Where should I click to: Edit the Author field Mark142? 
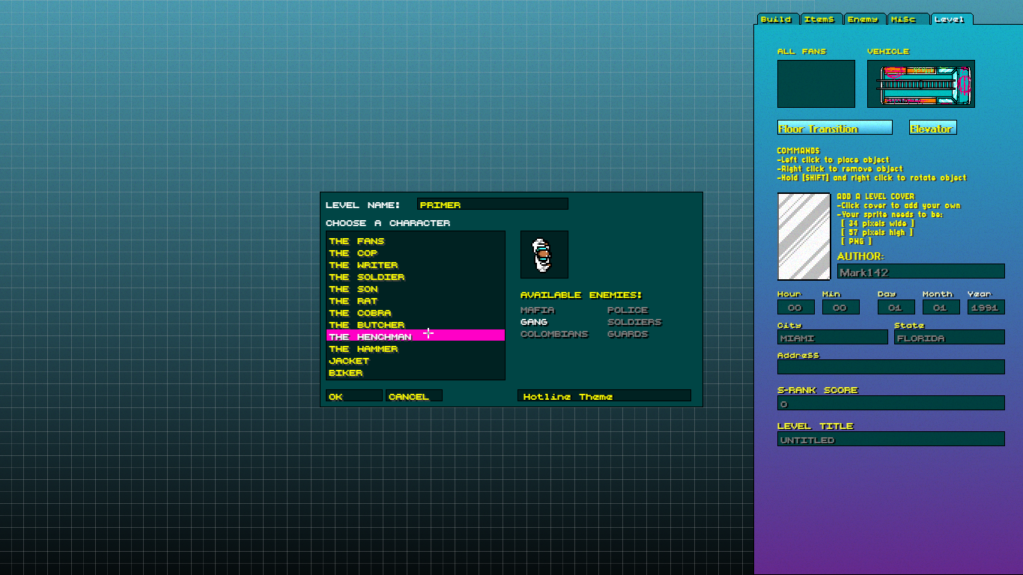click(x=921, y=272)
